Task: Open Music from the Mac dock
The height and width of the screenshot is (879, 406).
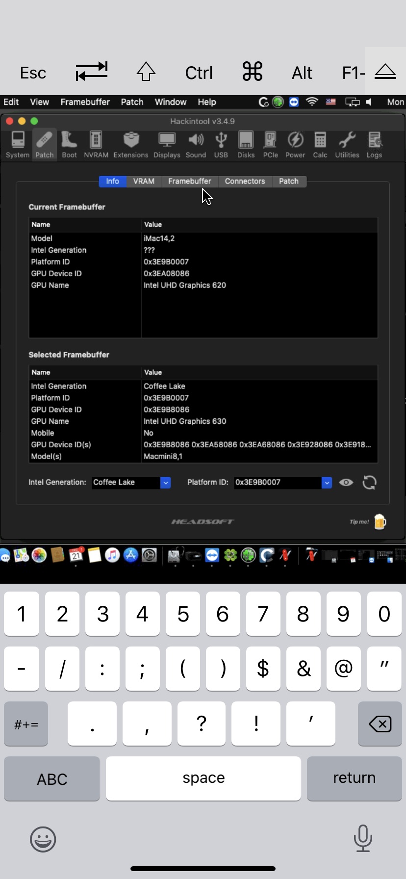Action: pos(112,555)
